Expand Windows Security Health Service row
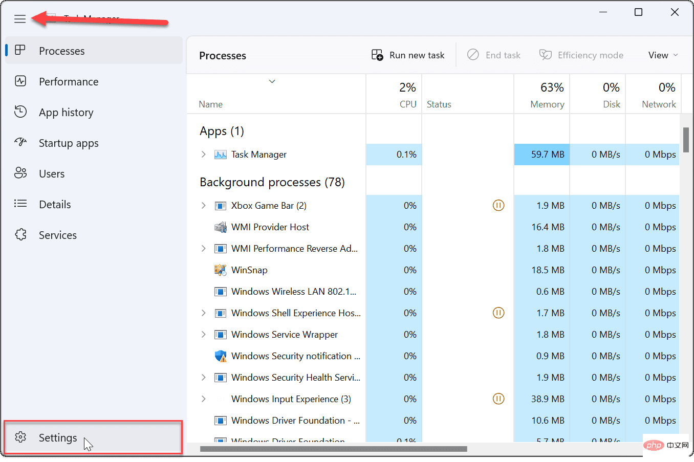The image size is (694, 462). pos(204,377)
